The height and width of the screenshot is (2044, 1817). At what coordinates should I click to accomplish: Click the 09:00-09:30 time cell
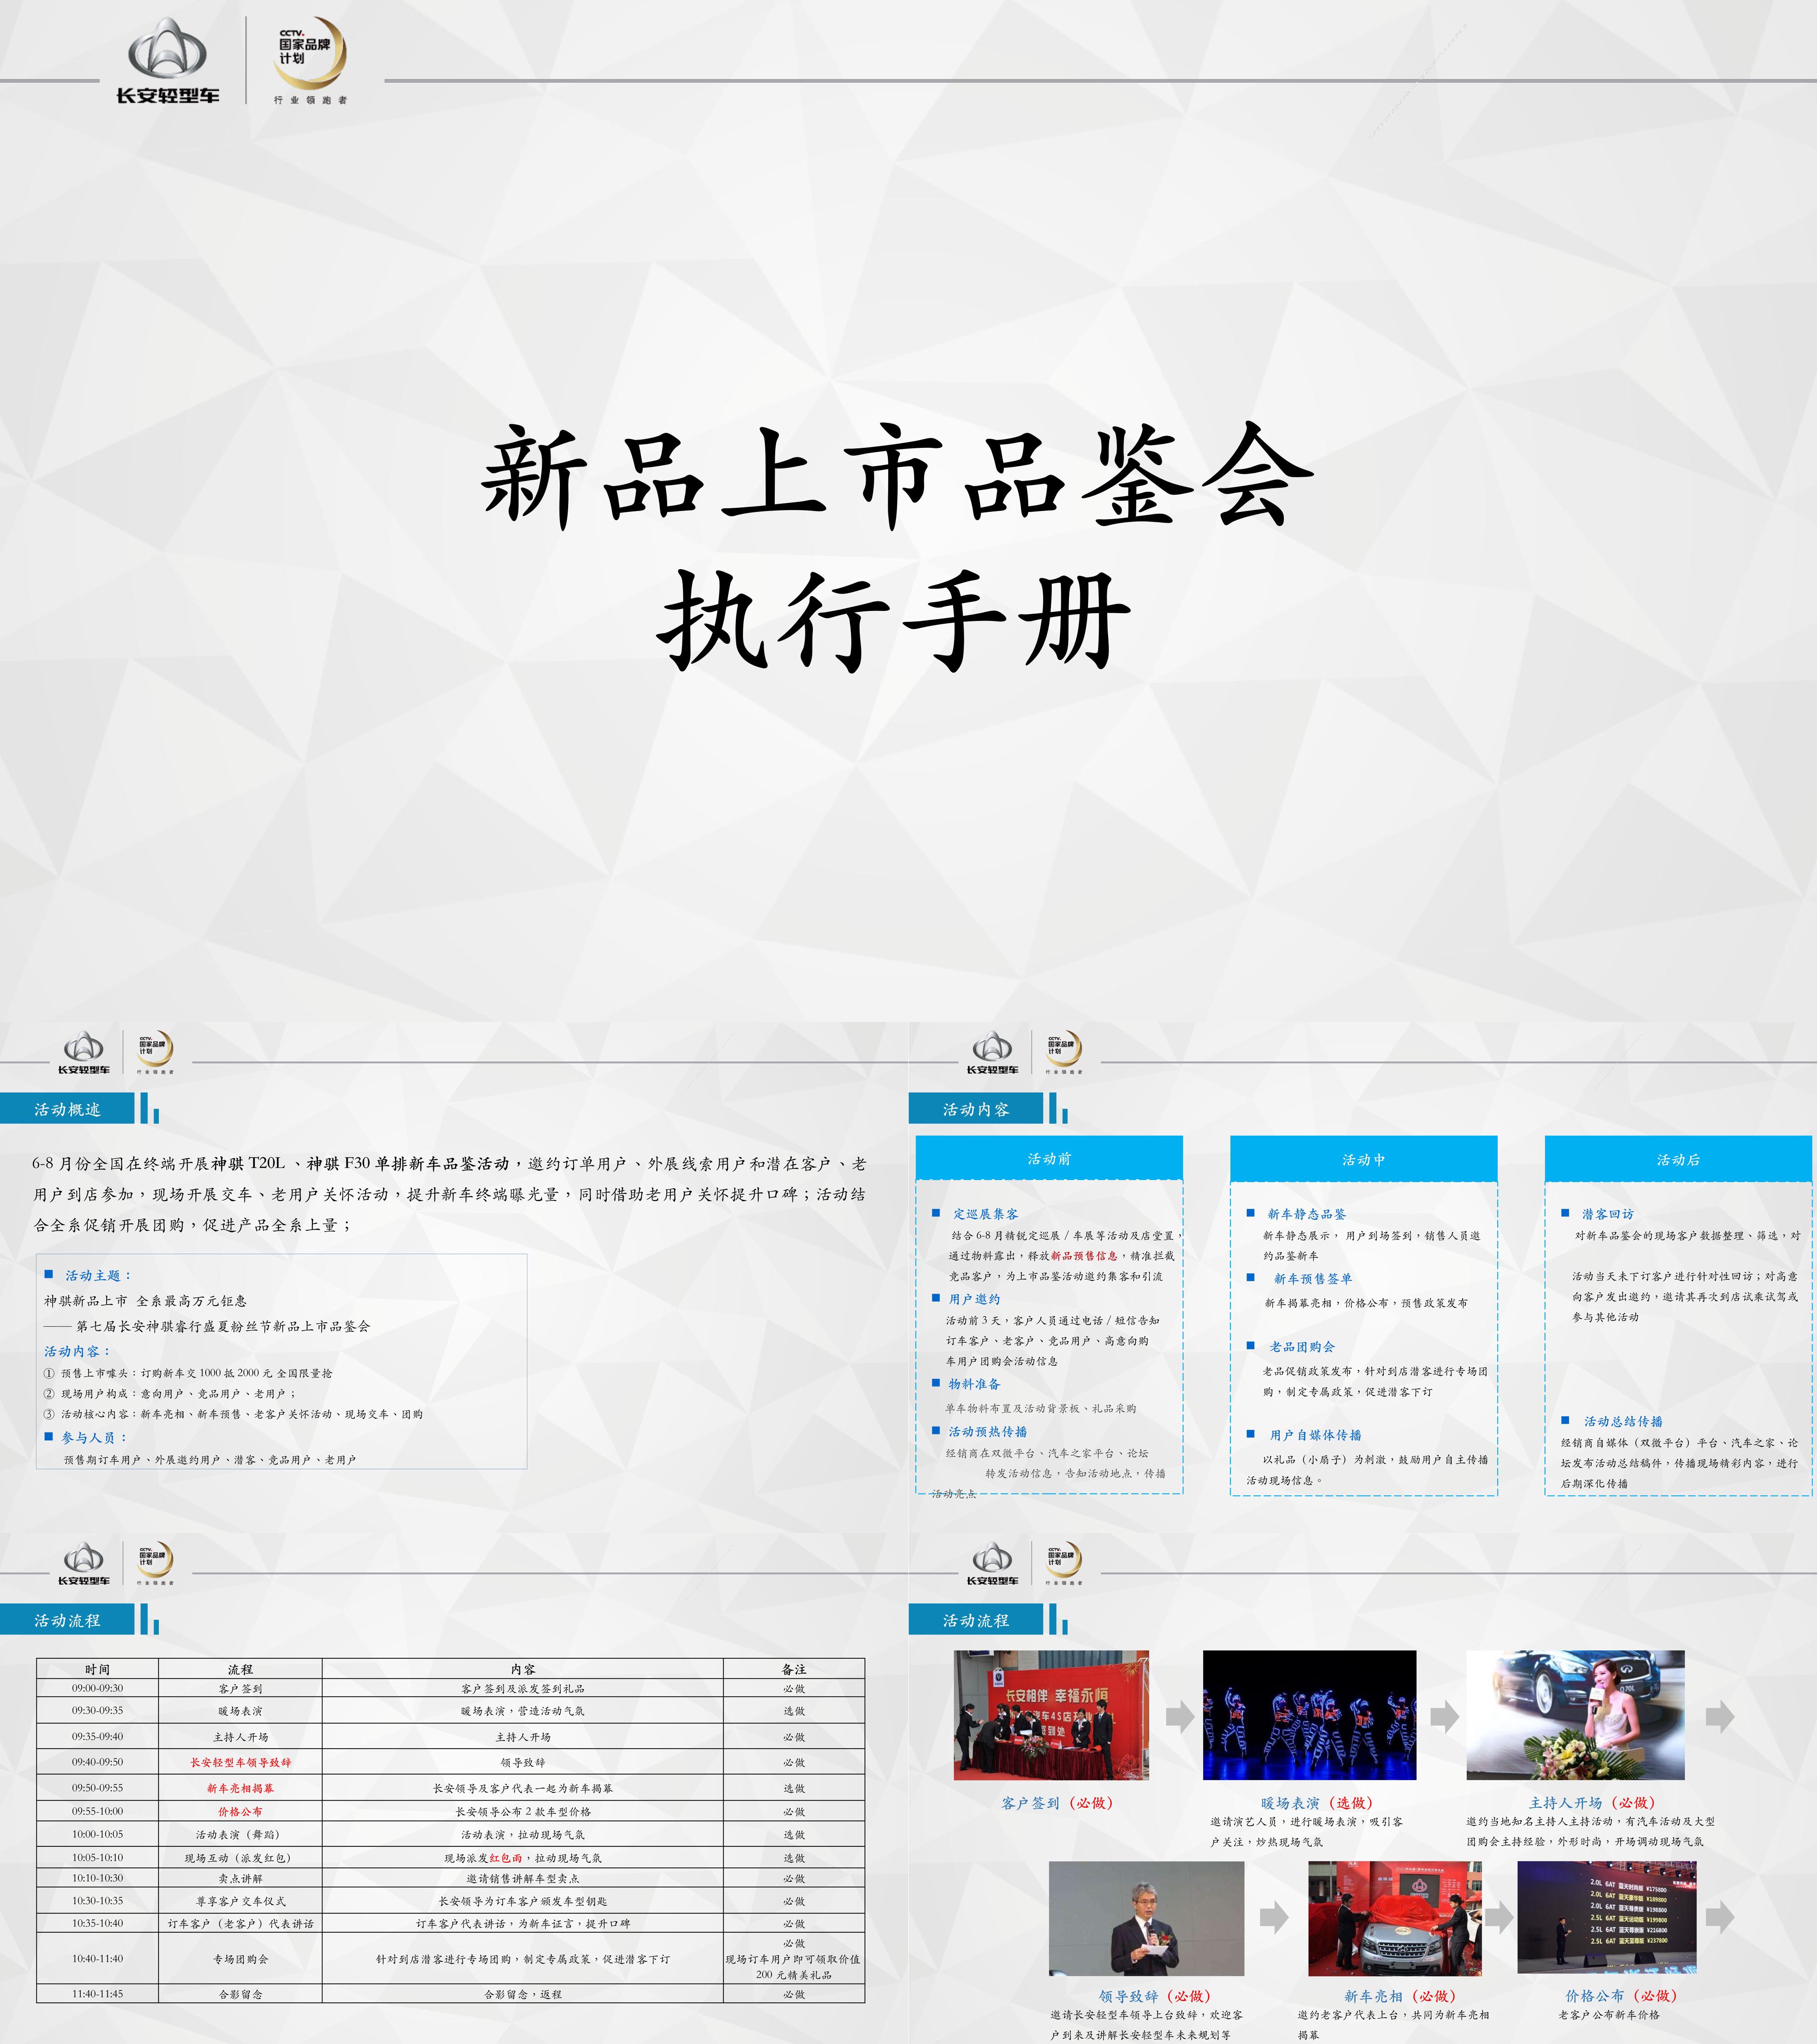point(97,1688)
